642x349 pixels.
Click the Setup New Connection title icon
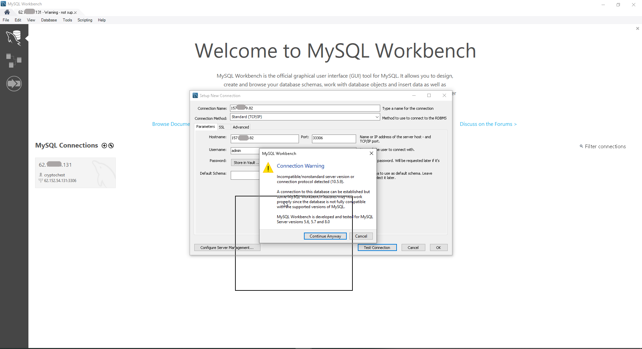[x=195, y=96]
